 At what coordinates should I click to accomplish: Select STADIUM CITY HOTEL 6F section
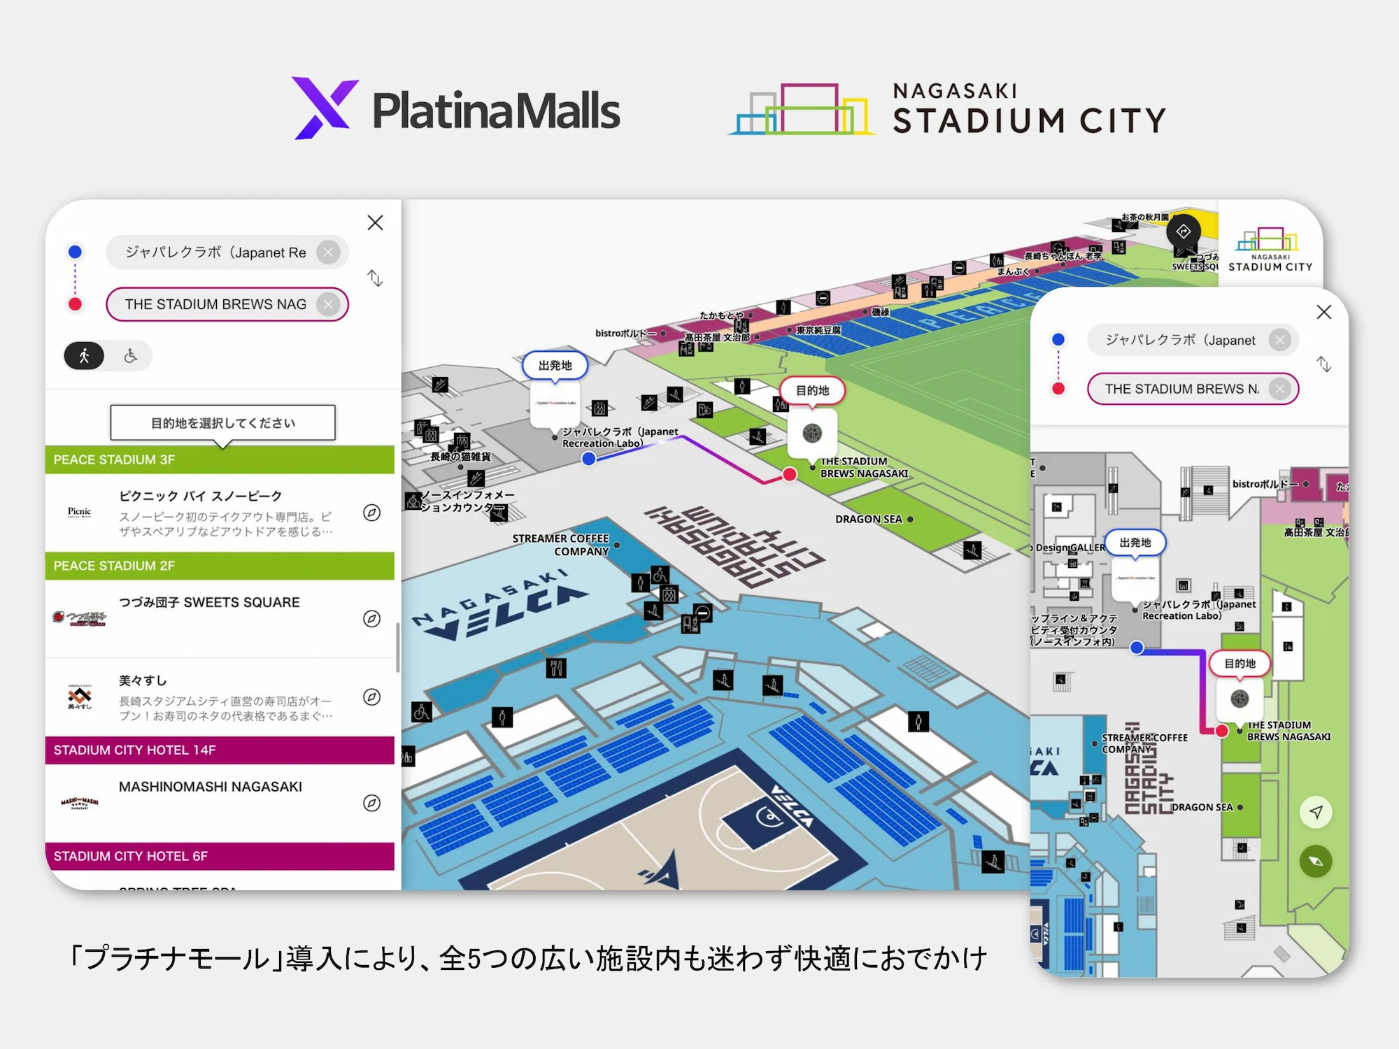coord(219,856)
